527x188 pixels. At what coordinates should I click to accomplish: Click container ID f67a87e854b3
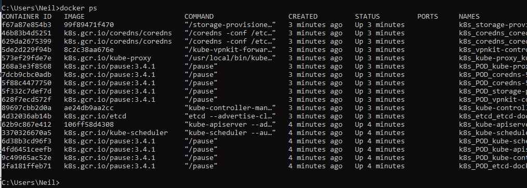(x=27, y=25)
